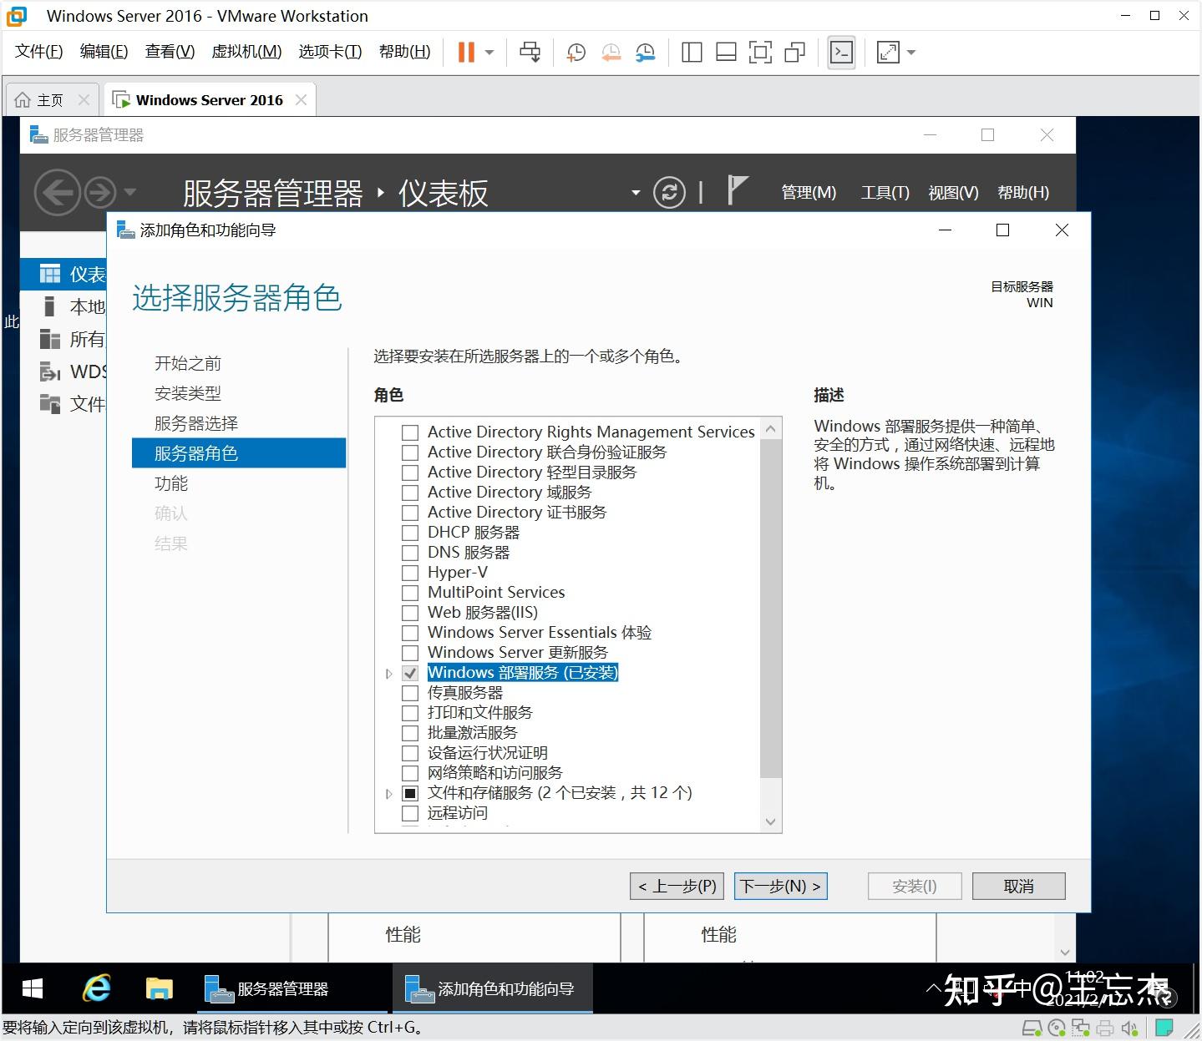
Task: Check the Hyper-V role checkbox
Action: [409, 572]
